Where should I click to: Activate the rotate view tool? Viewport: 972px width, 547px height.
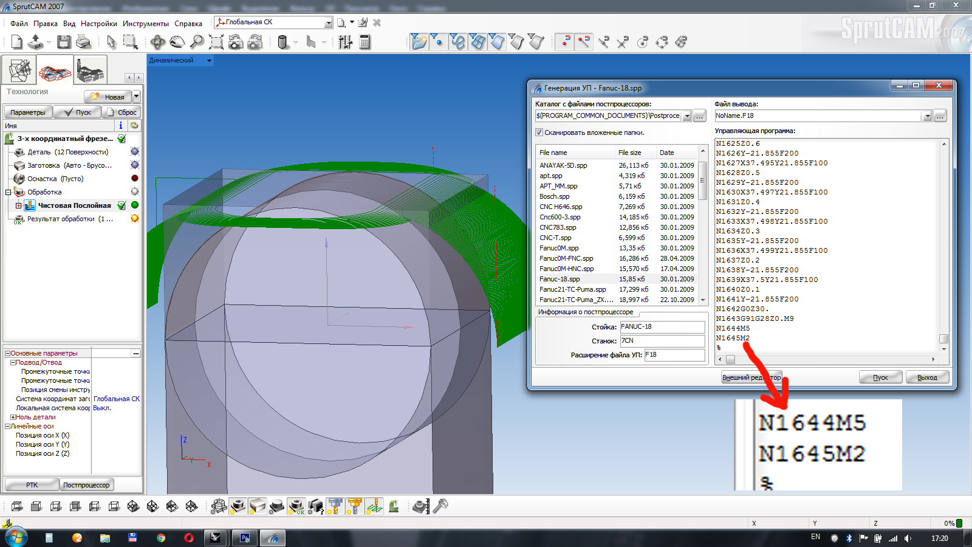point(158,42)
